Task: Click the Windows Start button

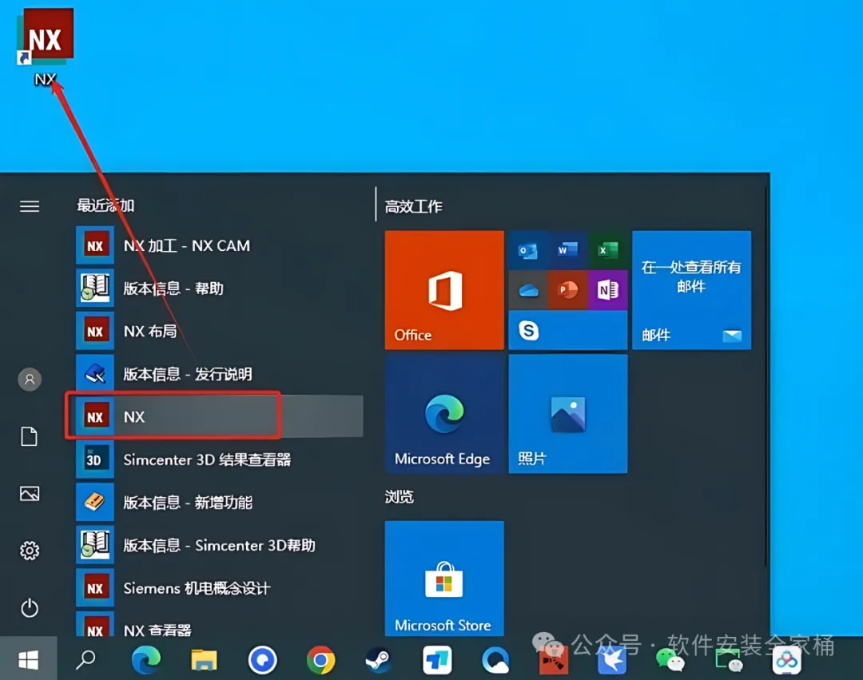Action: [x=28, y=659]
